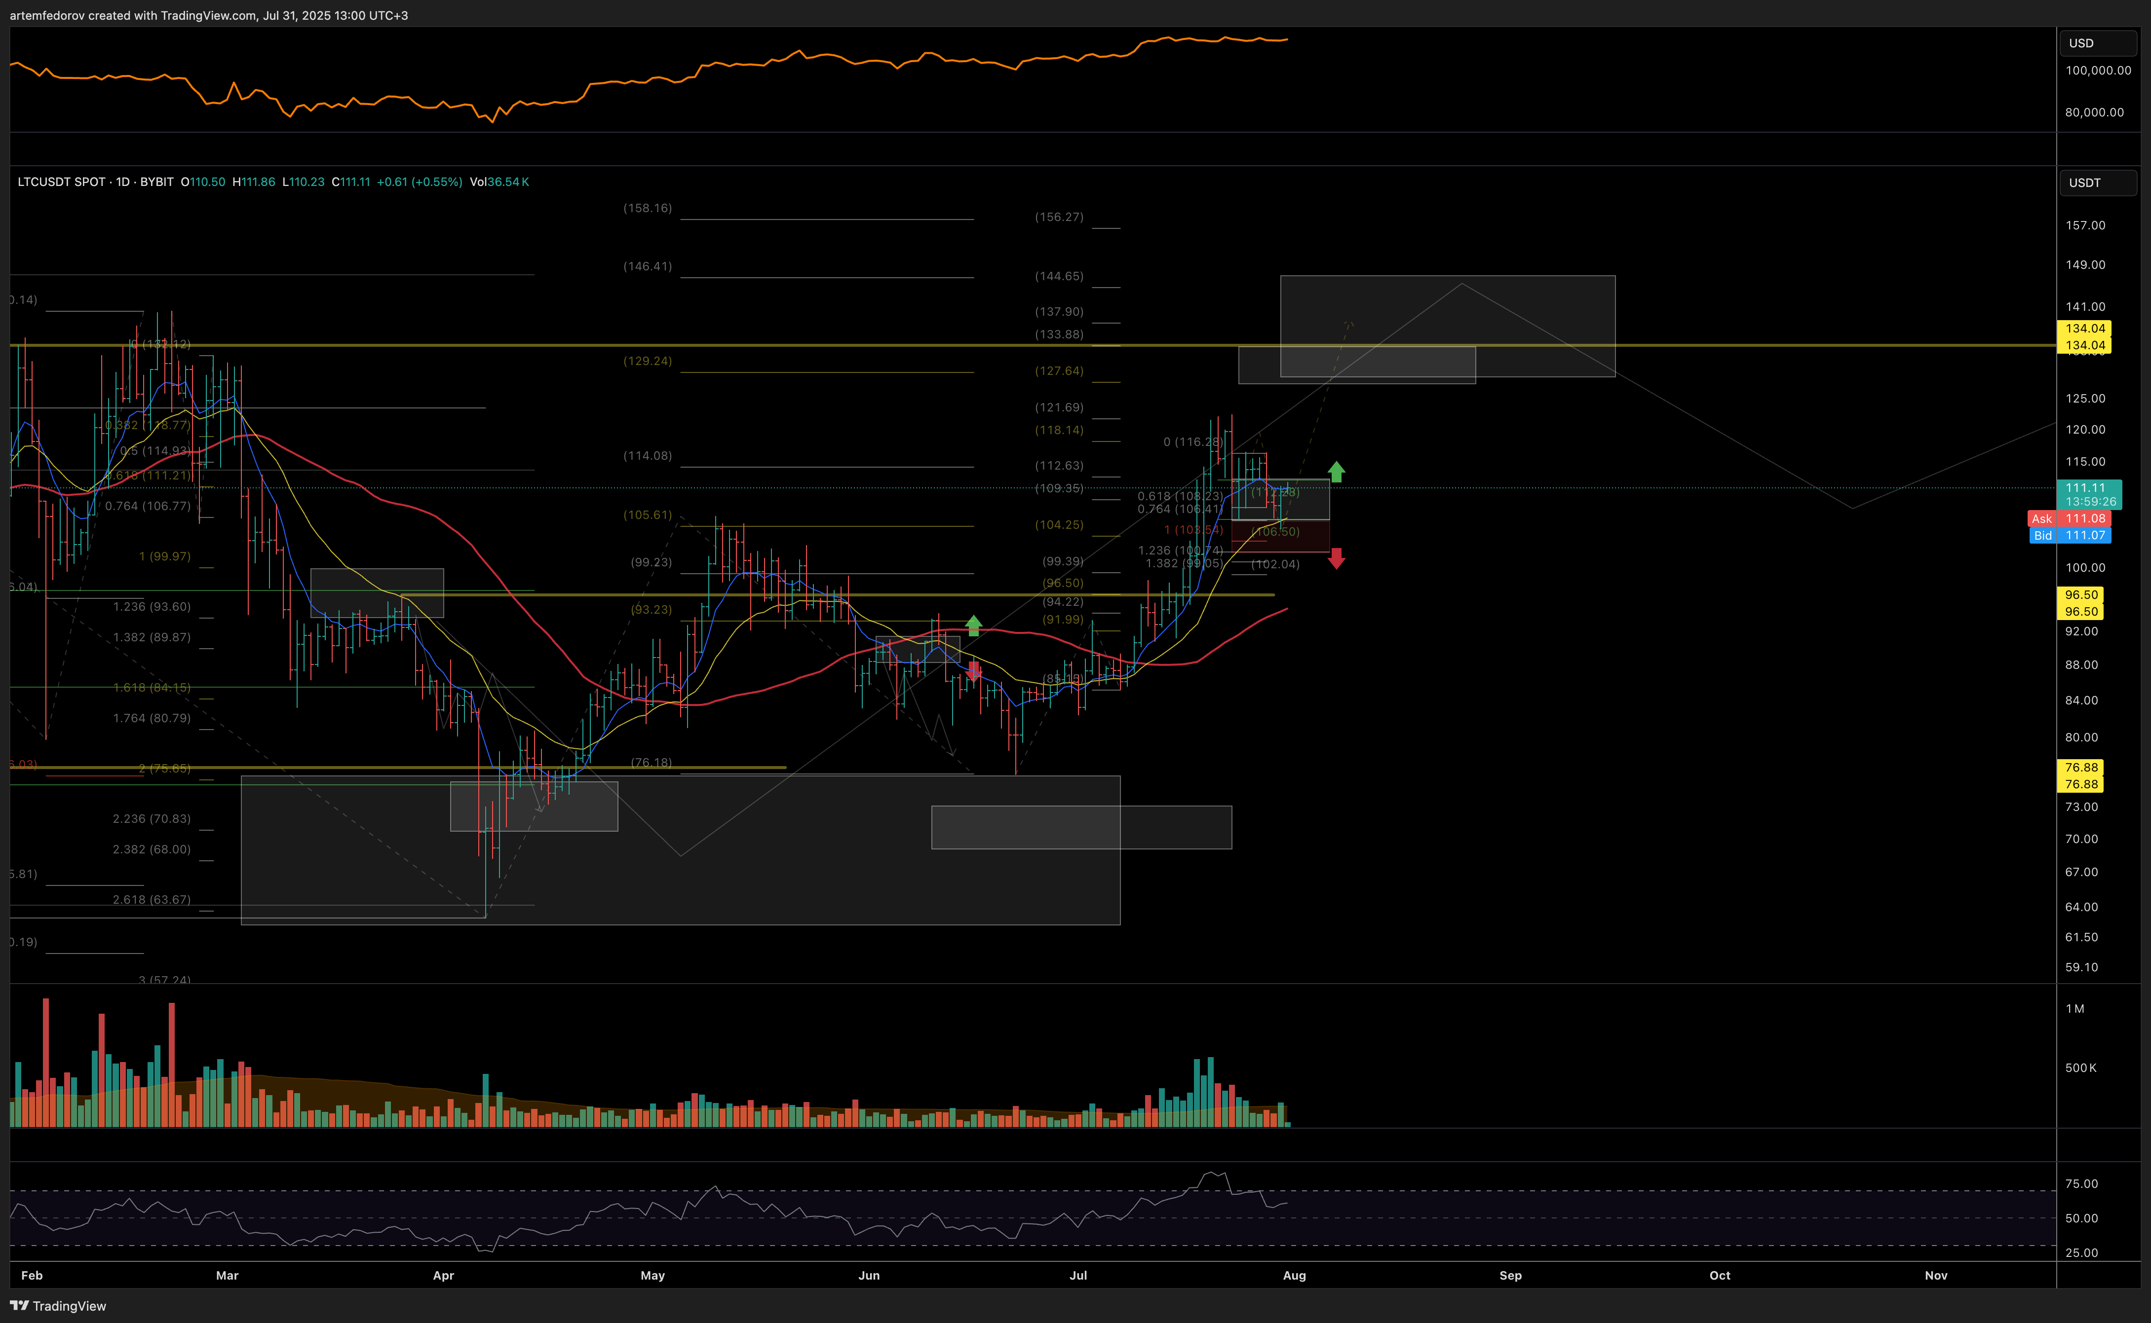Click the (129.24) fib level label

648,361
